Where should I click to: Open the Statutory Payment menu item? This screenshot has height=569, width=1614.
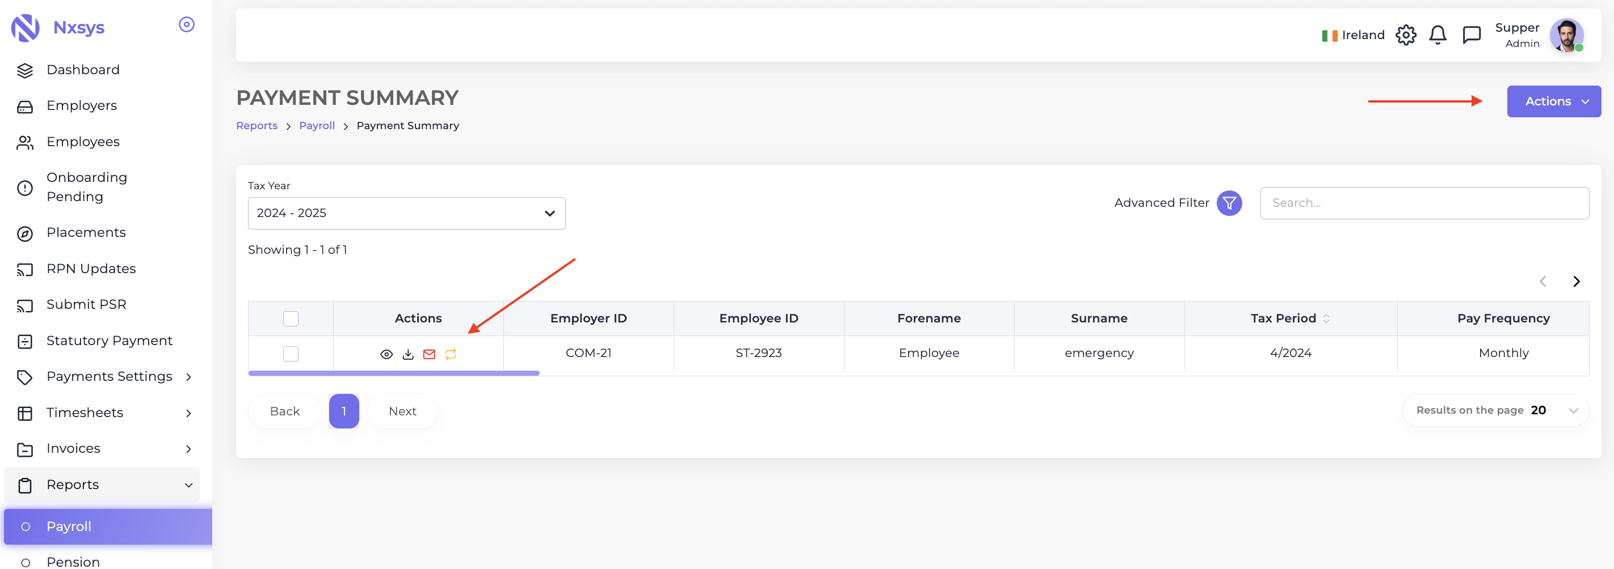(102, 341)
